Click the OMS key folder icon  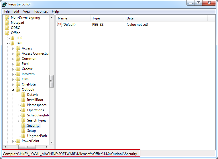point(18,79)
